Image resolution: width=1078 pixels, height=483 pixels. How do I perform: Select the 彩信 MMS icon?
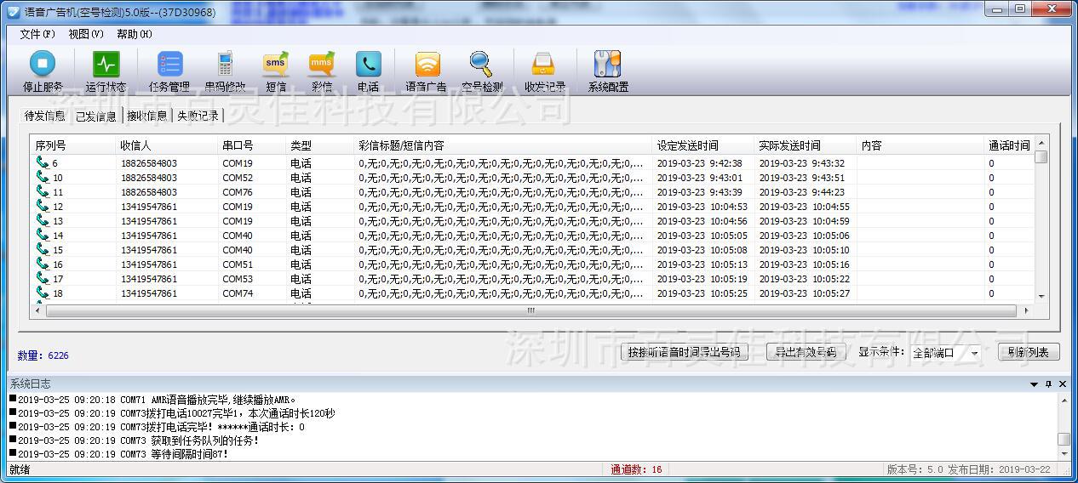[x=322, y=64]
